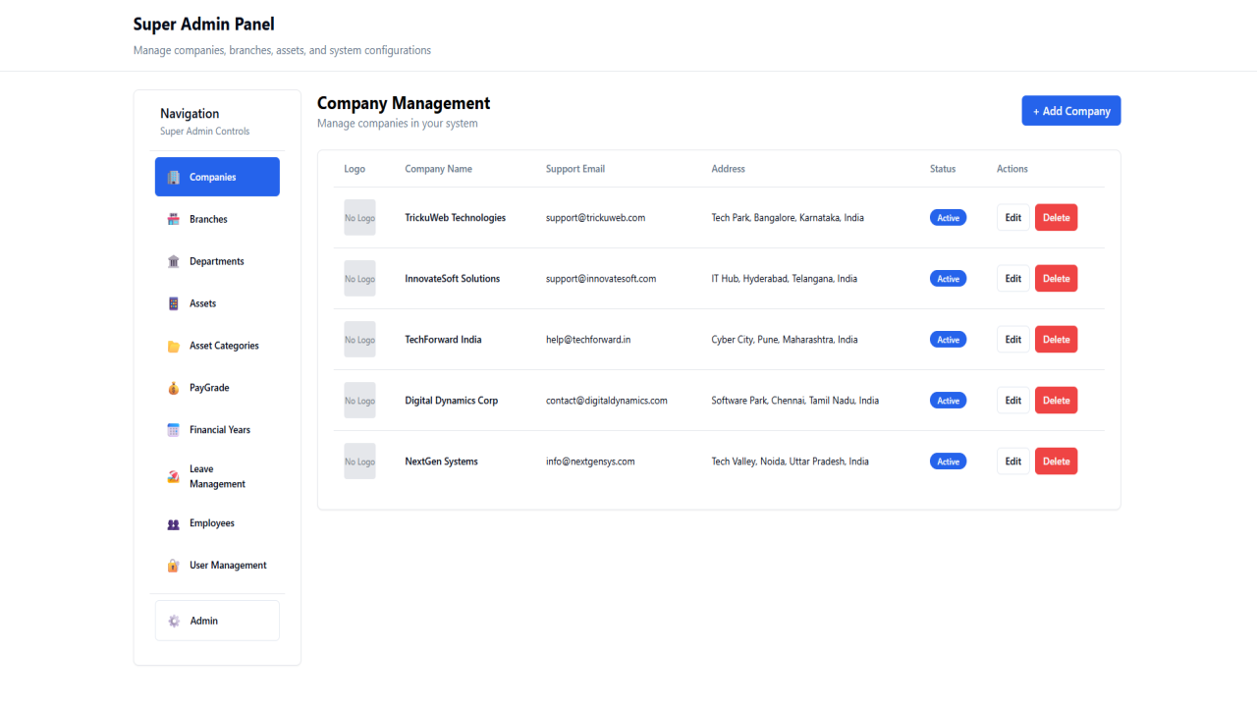Open Asset Categories page
The width and height of the screenshot is (1257, 707).
tap(217, 346)
